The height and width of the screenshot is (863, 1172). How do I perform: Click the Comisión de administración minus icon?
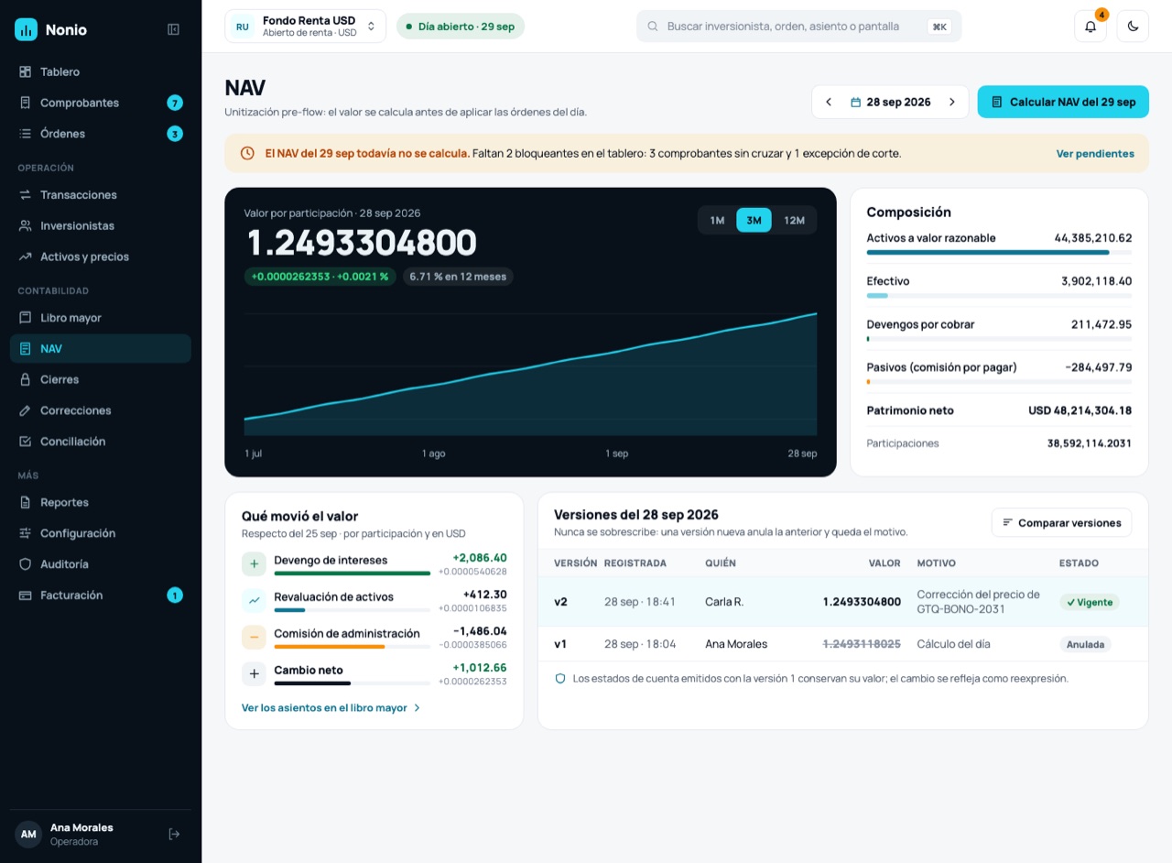click(254, 638)
